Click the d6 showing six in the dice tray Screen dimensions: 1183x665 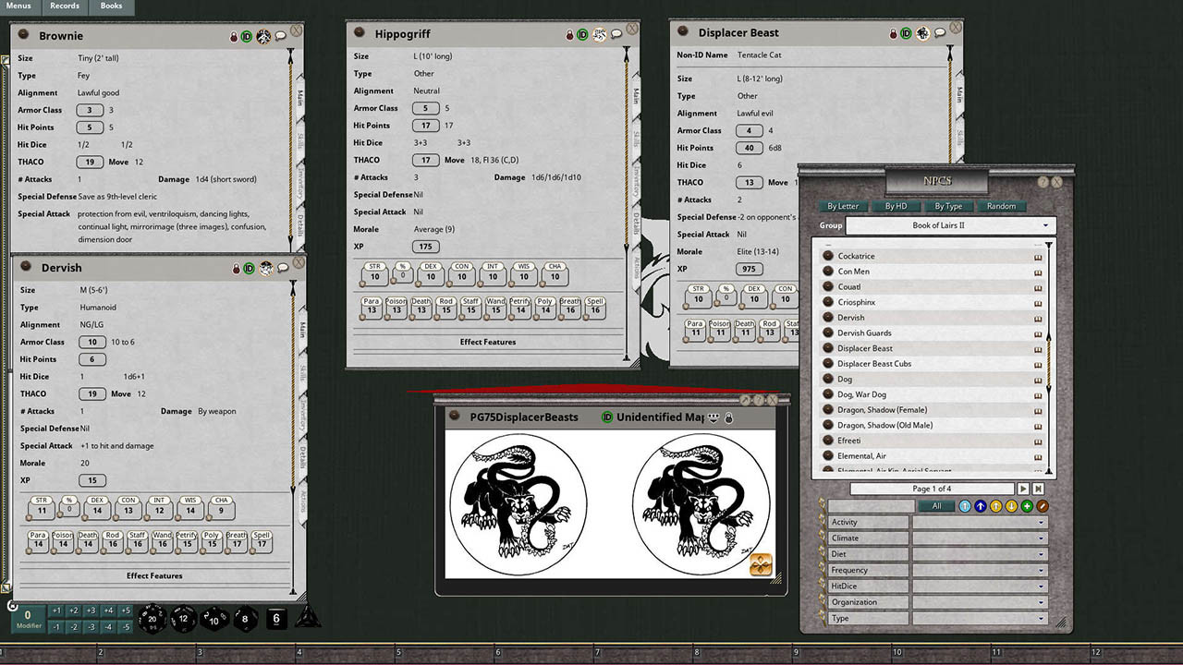[276, 618]
